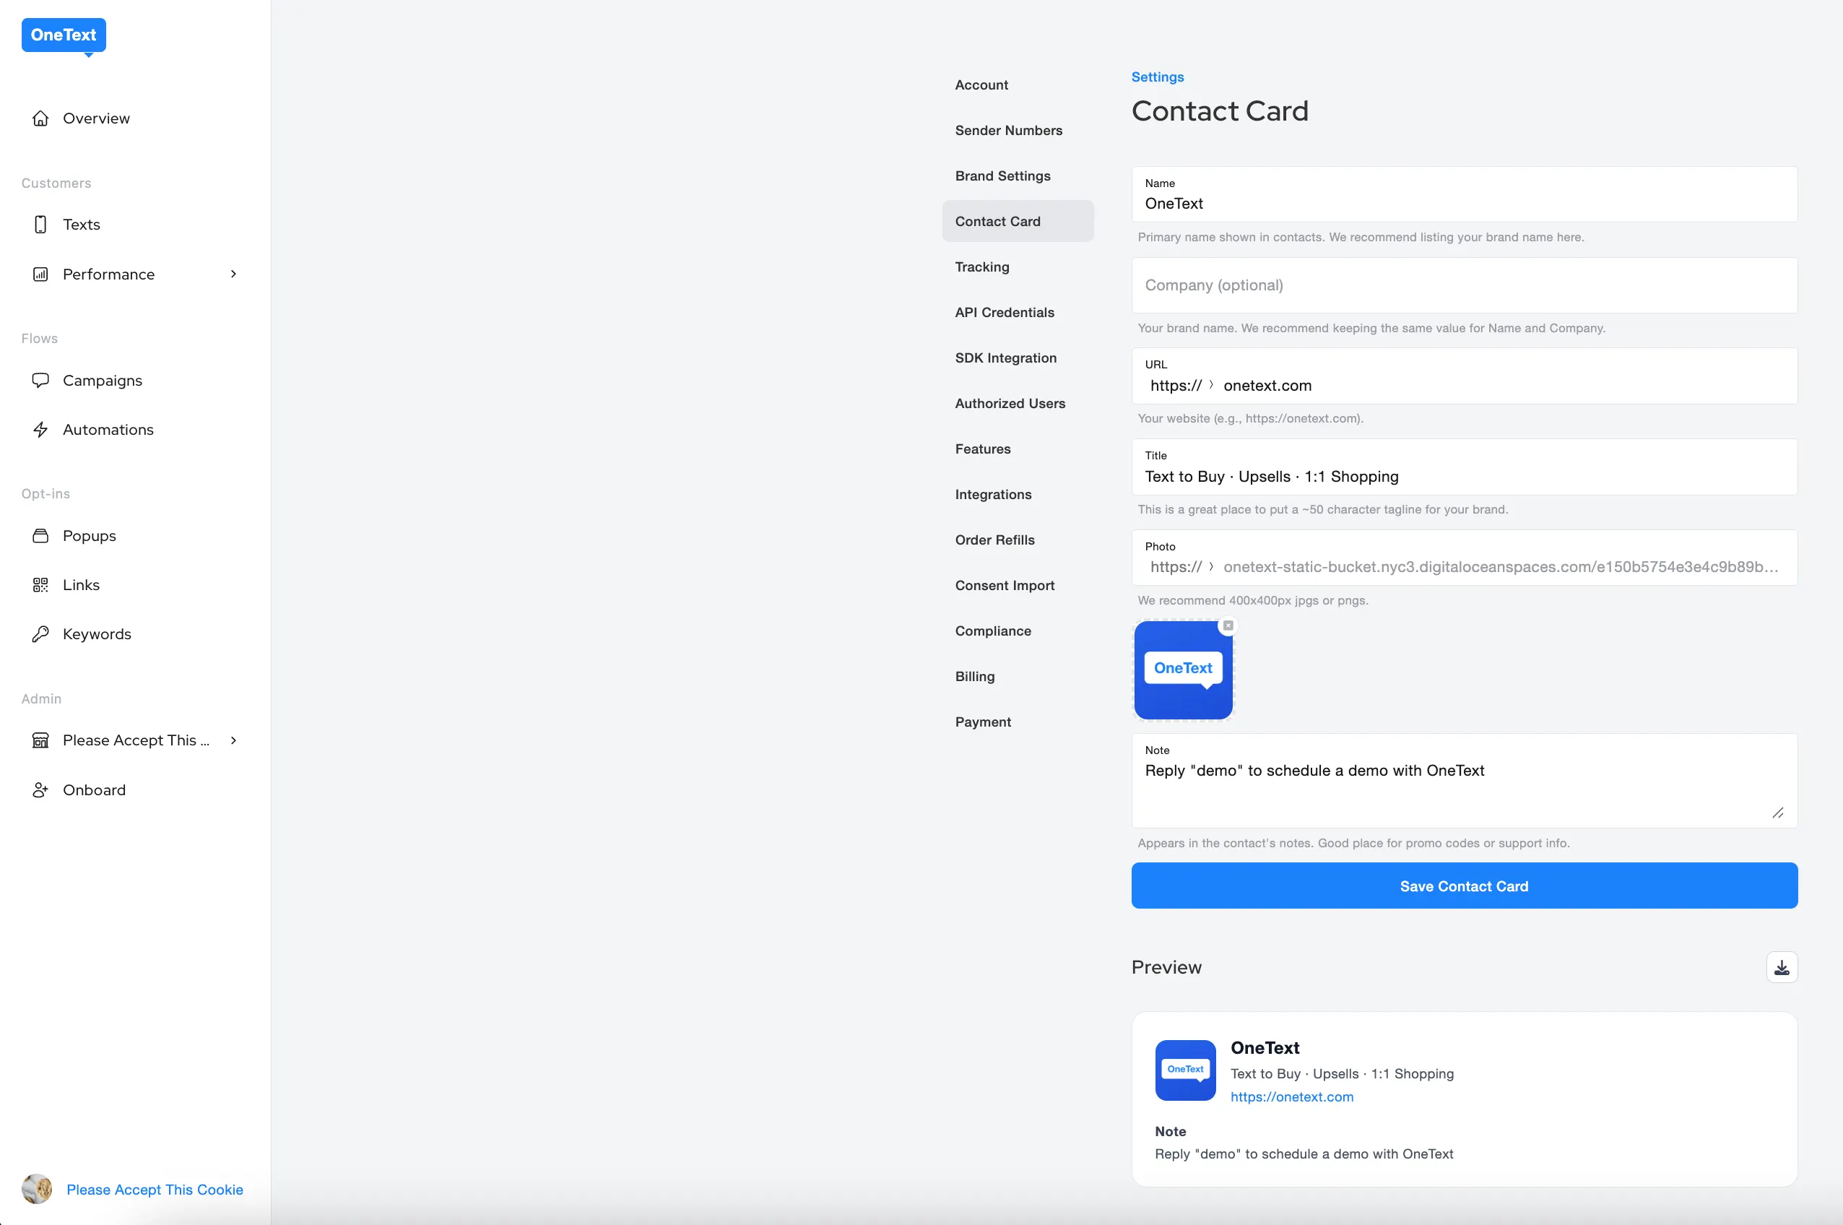Open Texts via the phone icon
1843x1225 pixels.
[40, 225]
